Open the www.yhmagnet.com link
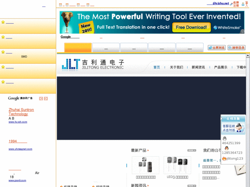 [x=20, y=149]
